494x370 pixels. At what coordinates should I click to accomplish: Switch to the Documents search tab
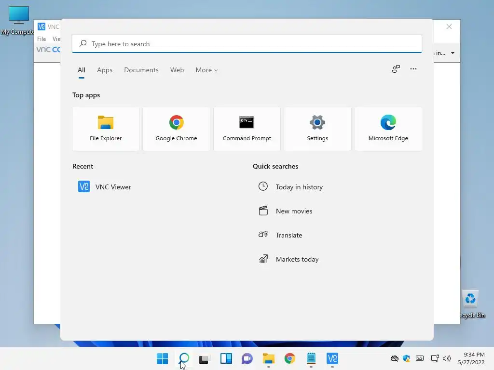141,70
